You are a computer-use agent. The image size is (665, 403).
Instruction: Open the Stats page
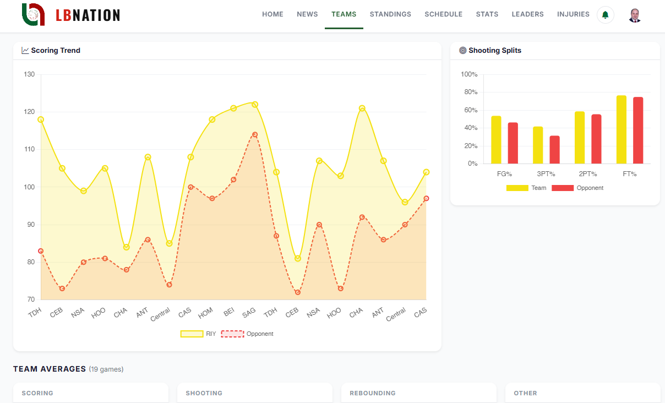(x=487, y=14)
